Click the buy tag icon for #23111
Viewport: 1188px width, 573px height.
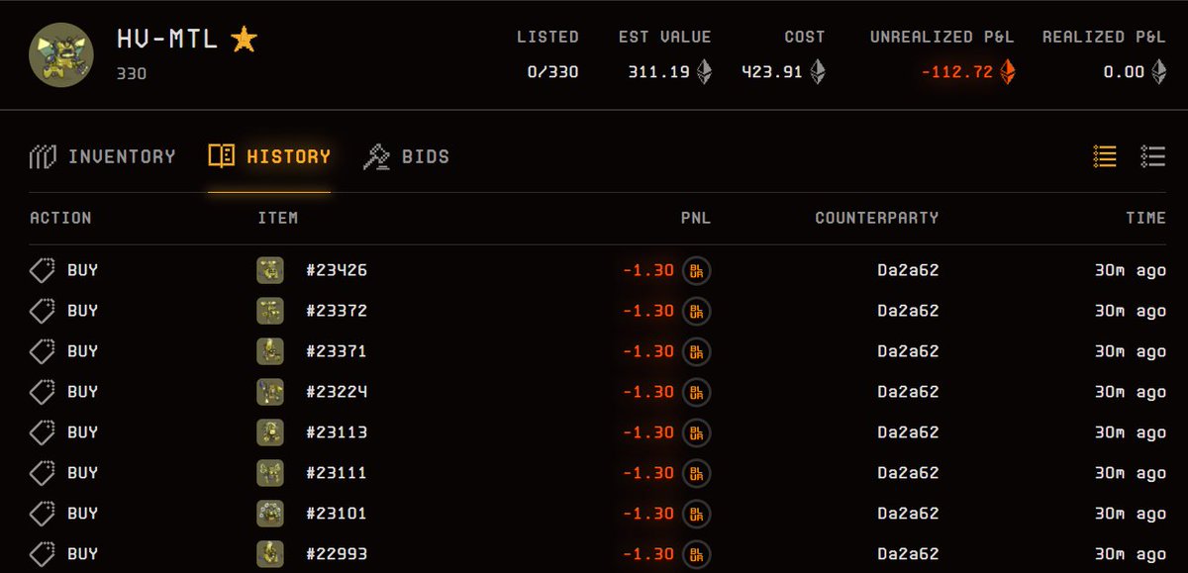[x=43, y=473]
